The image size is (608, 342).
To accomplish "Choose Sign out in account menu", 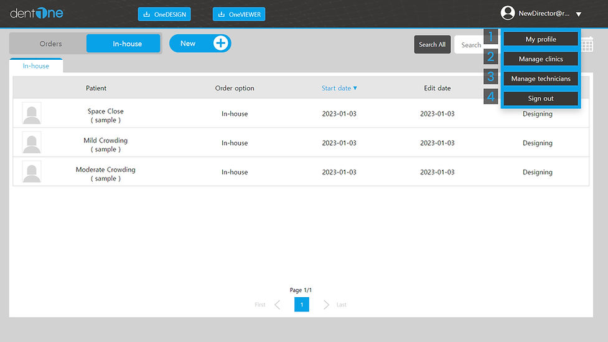I will pyautogui.click(x=541, y=98).
